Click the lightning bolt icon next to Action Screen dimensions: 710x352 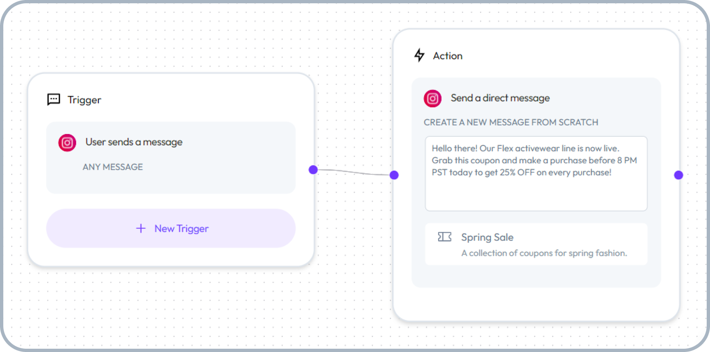[419, 55]
